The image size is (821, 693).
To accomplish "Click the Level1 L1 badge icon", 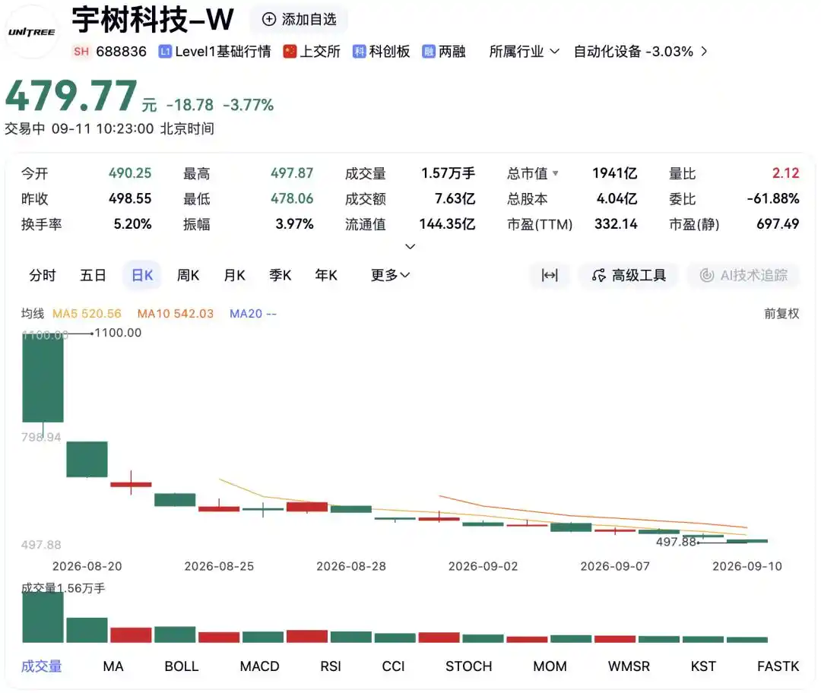I will pyautogui.click(x=165, y=52).
